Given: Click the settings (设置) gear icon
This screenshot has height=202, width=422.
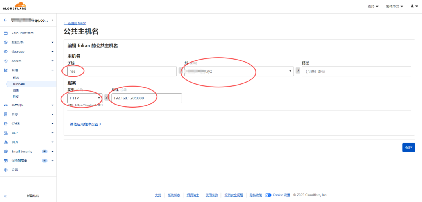Looking at the screenshot, I should pyautogui.click(x=5, y=170).
